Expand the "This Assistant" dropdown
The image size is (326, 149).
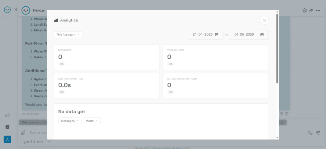[x=68, y=35]
